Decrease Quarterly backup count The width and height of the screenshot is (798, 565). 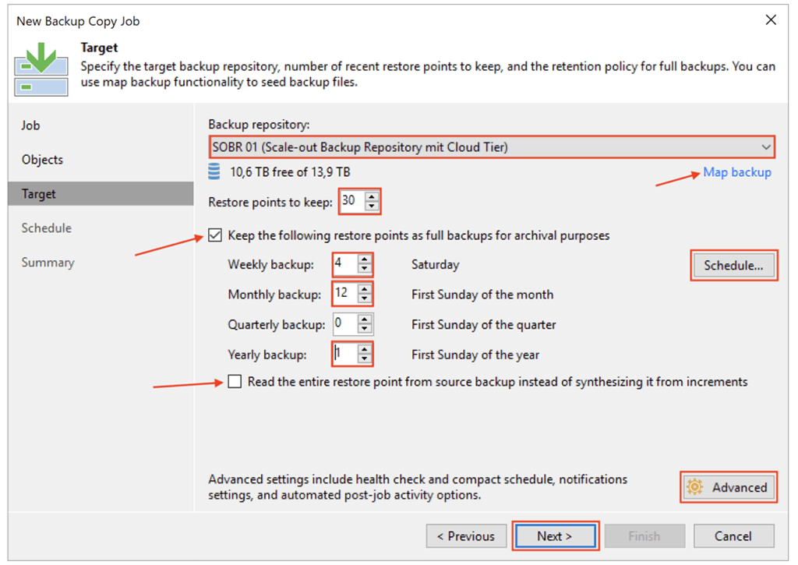point(365,329)
